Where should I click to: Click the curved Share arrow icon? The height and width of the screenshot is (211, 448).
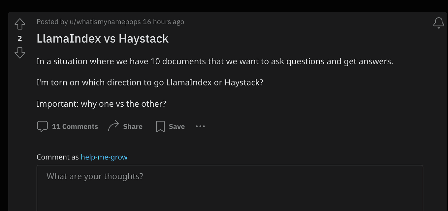coord(114,125)
